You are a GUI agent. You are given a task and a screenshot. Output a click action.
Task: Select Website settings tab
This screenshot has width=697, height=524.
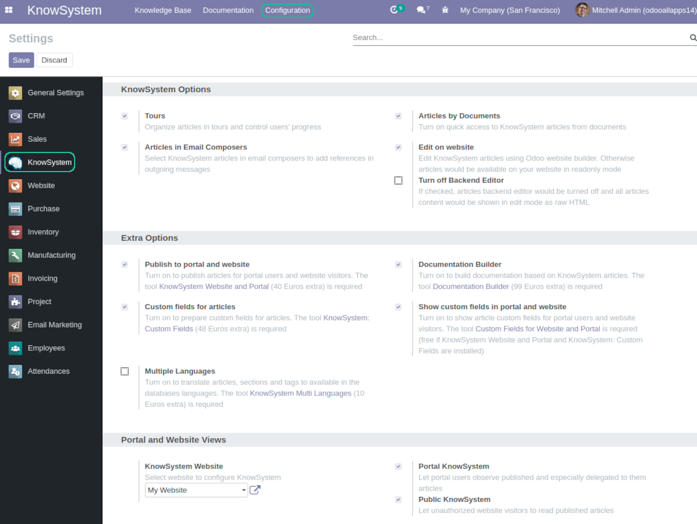pyautogui.click(x=51, y=186)
